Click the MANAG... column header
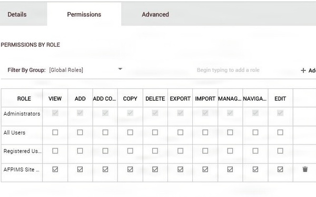316x197 pixels. click(x=230, y=99)
